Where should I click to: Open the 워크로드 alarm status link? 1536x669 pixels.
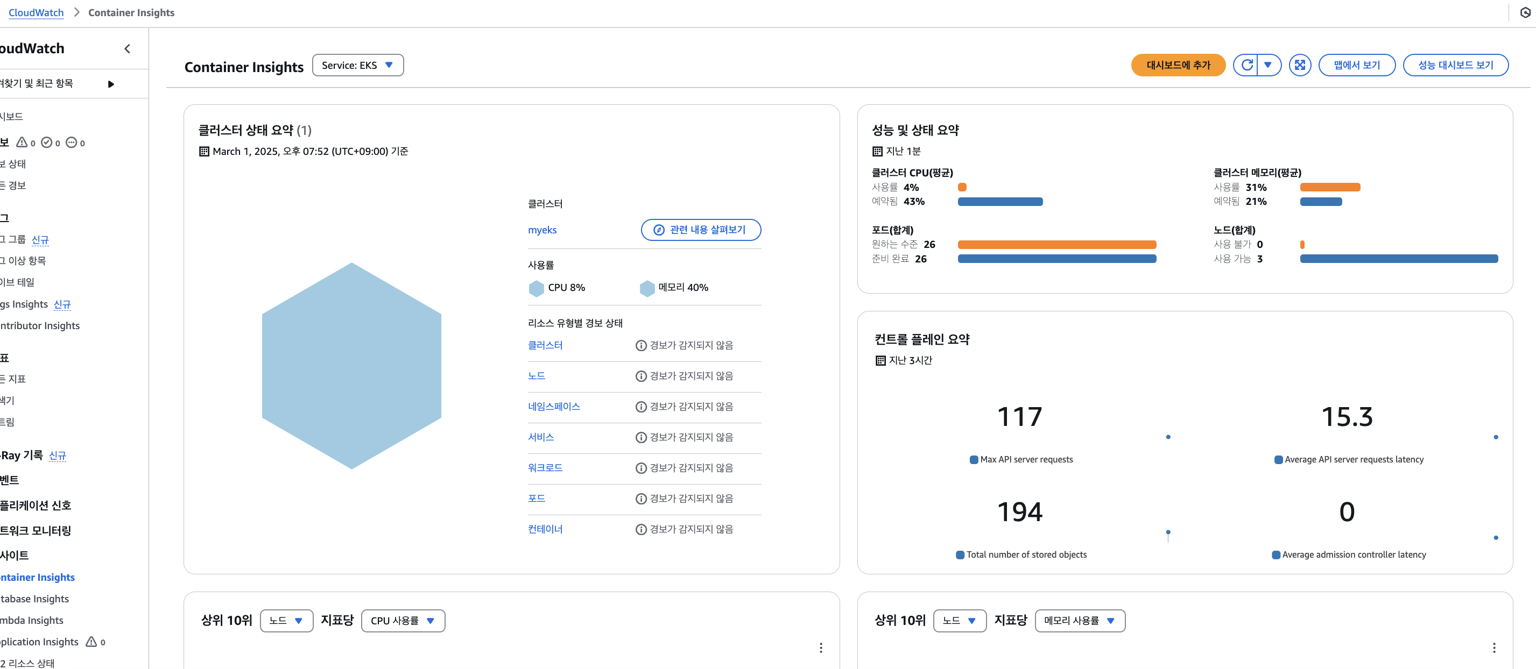pos(545,468)
